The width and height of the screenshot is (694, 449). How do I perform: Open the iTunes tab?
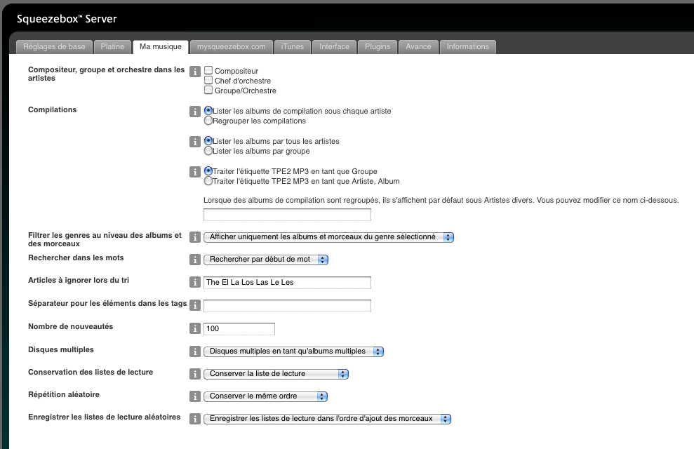(293, 47)
